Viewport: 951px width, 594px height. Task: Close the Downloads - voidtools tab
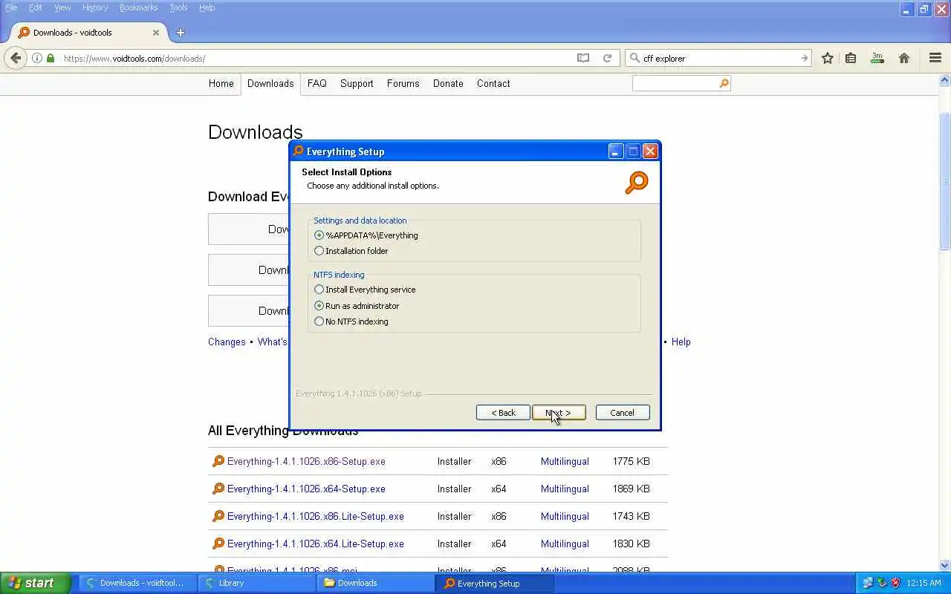point(156,33)
